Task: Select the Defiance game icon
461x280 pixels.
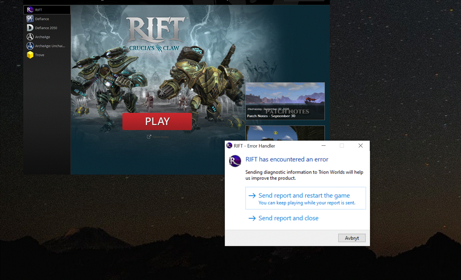Action: [x=30, y=19]
